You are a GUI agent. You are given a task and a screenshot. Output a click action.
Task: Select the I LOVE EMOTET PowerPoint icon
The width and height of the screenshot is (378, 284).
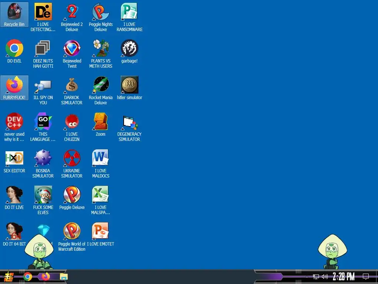(100, 234)
